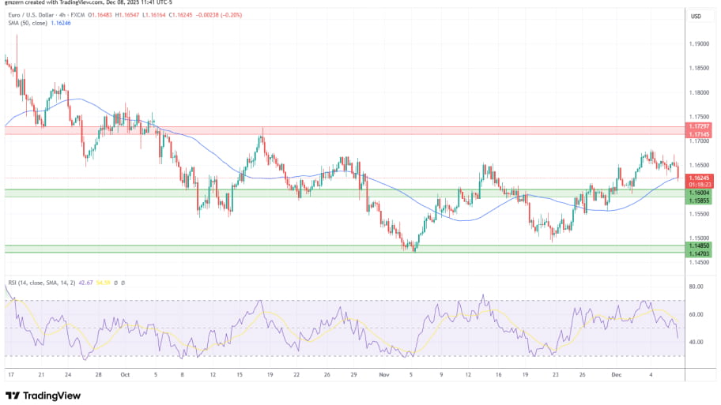Screen dimensions: 721x405
Task: Click the RSI axis value 40.00
Action: 696,342
